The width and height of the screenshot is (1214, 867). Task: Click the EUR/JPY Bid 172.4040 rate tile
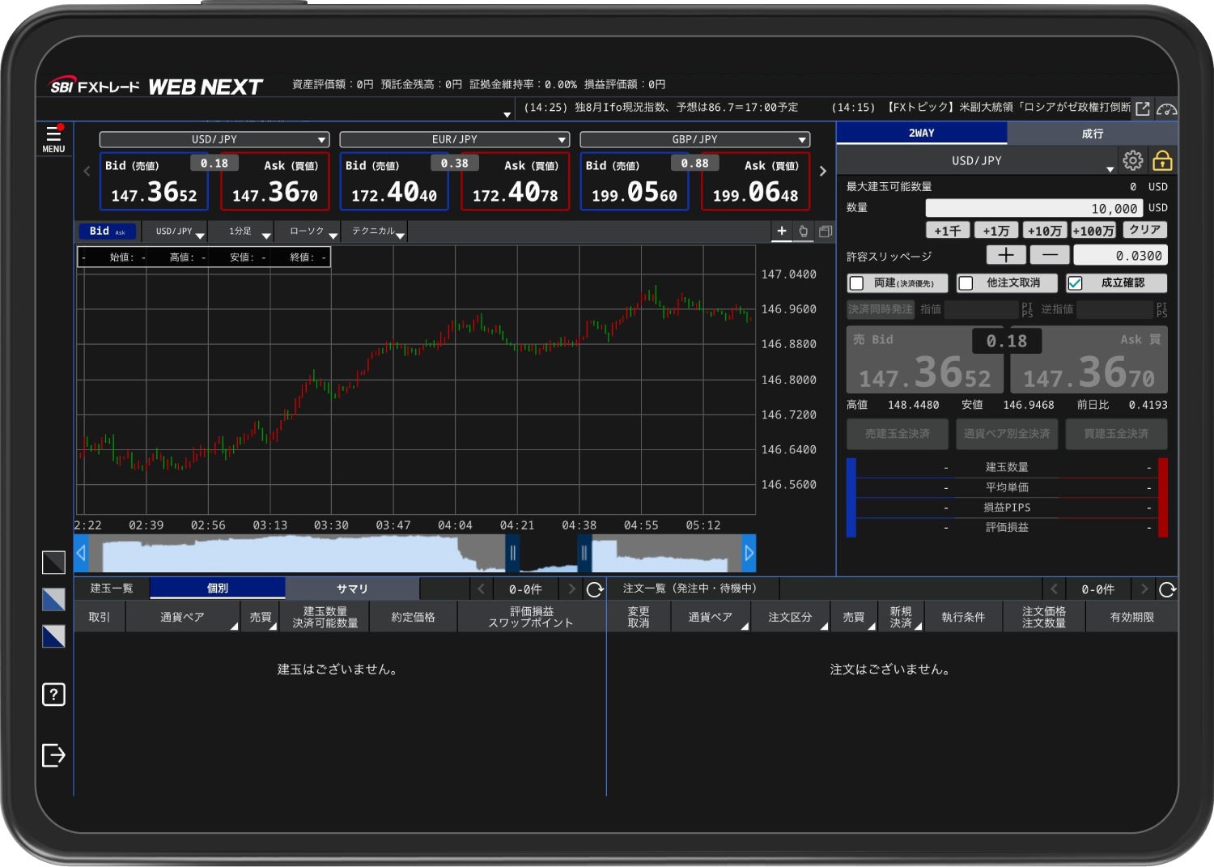click(x=394, y=181)
